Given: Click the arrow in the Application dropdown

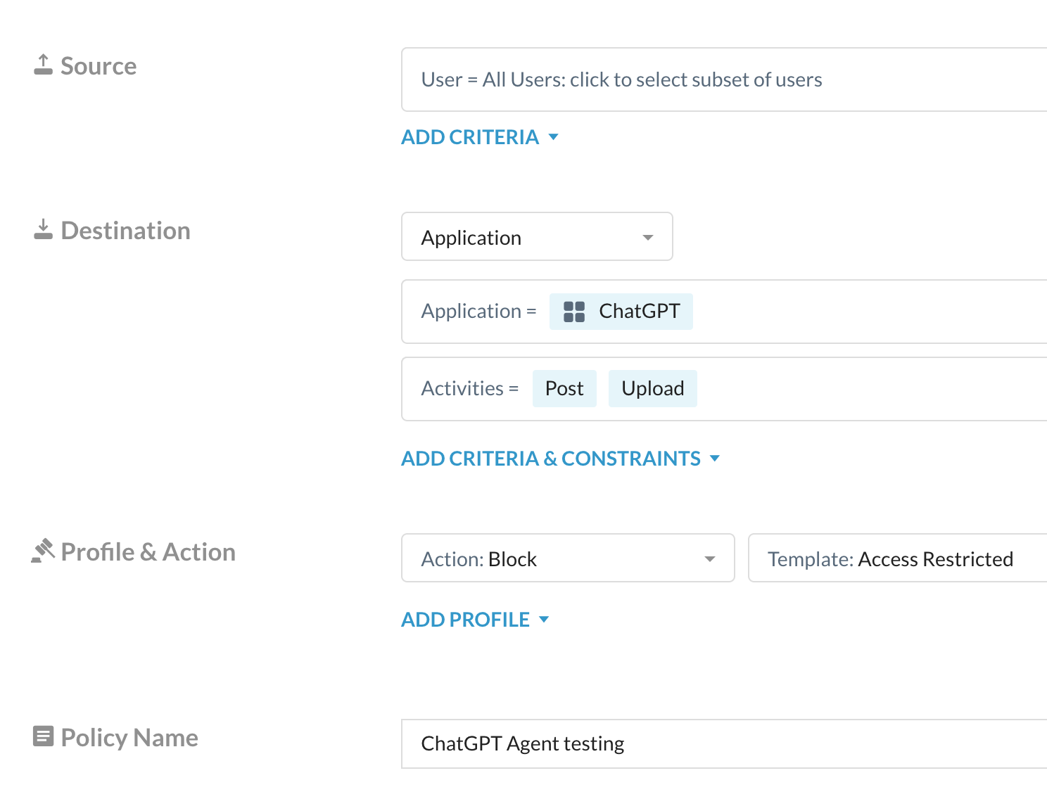Looking at the screenshot, I should point(648,238).
